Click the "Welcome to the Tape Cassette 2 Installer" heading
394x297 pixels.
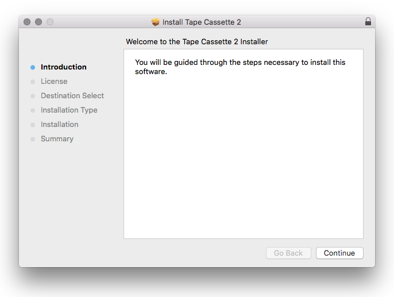pos(196,41)
